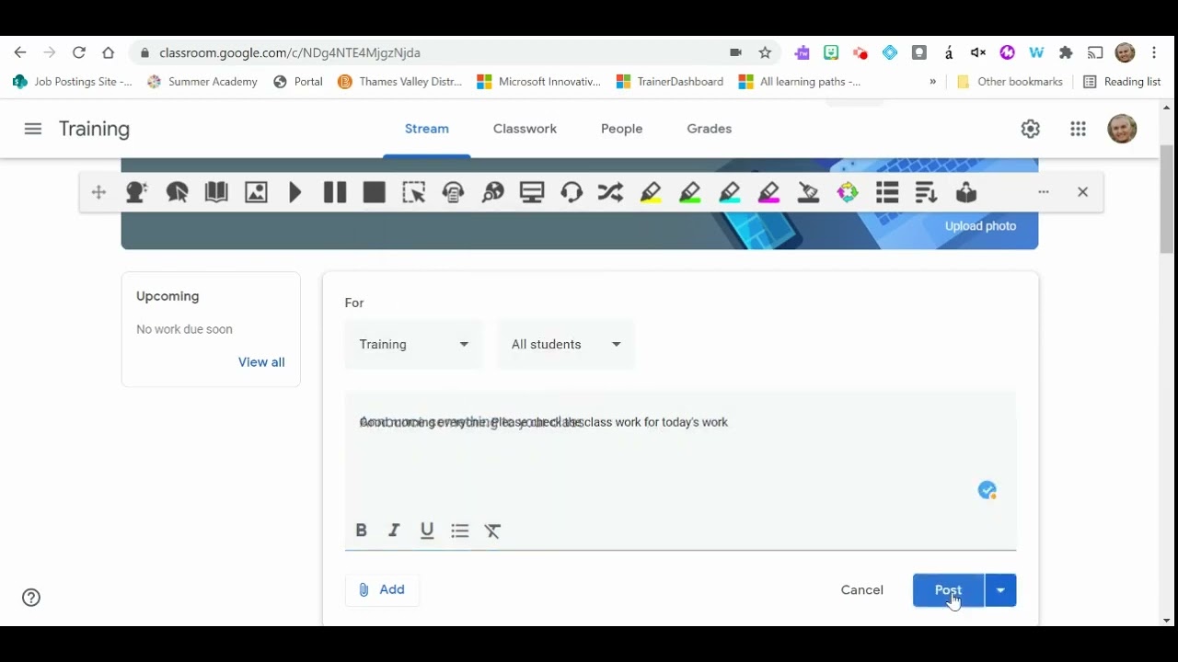Click the Stop read-aloud button
Viewport: 1178px width, 662px height.
point(375,192)
